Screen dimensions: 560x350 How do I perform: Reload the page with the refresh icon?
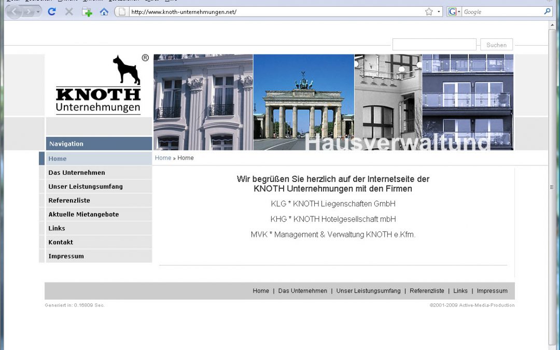coord(51,11)
